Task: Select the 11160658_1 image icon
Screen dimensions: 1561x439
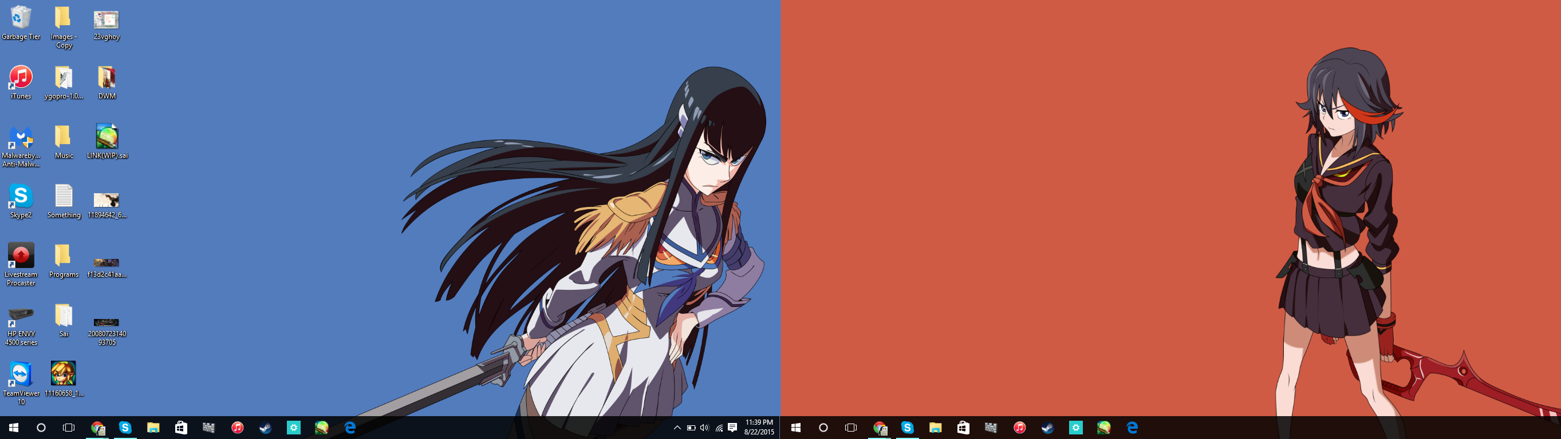Action: (64, 378)
